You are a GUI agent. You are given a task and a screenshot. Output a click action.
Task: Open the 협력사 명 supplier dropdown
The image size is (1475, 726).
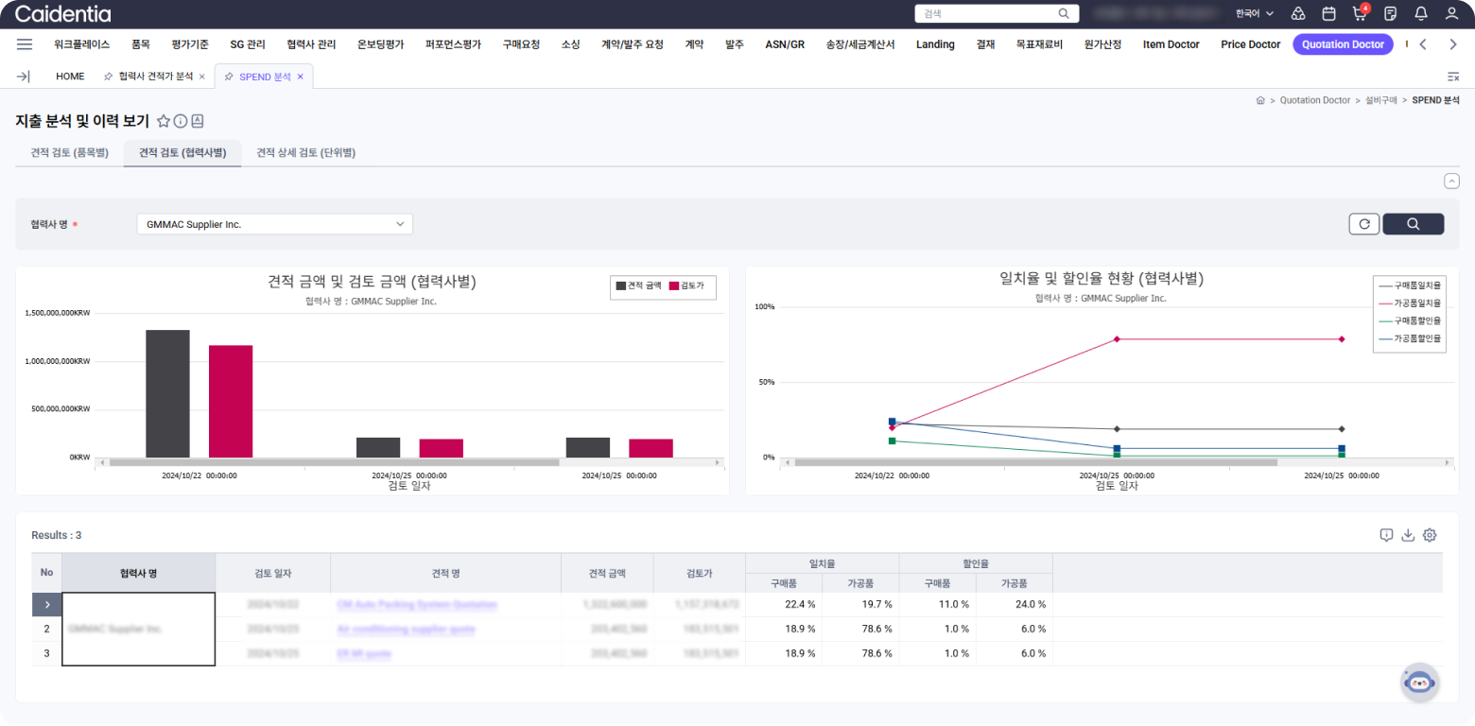point(274,224)
